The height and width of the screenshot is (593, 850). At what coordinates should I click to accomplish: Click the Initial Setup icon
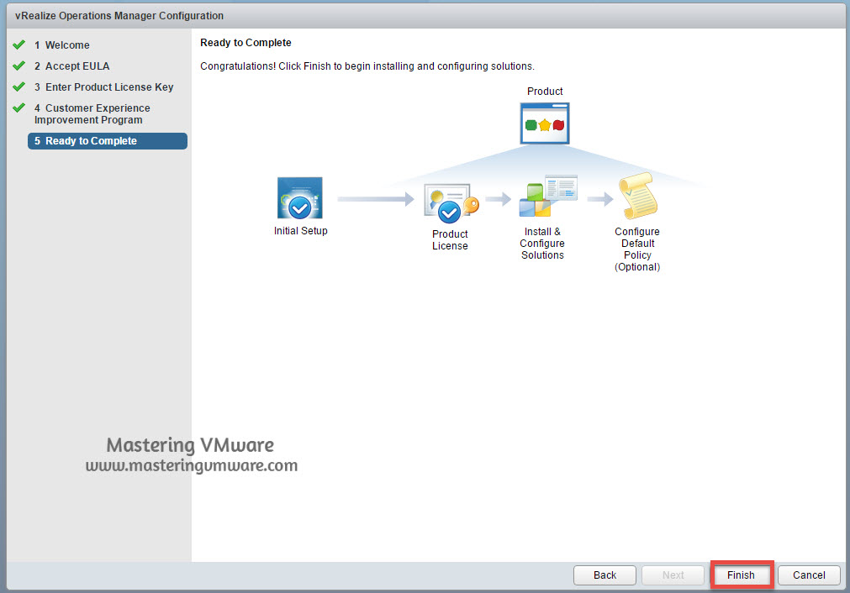click(300, 198)
